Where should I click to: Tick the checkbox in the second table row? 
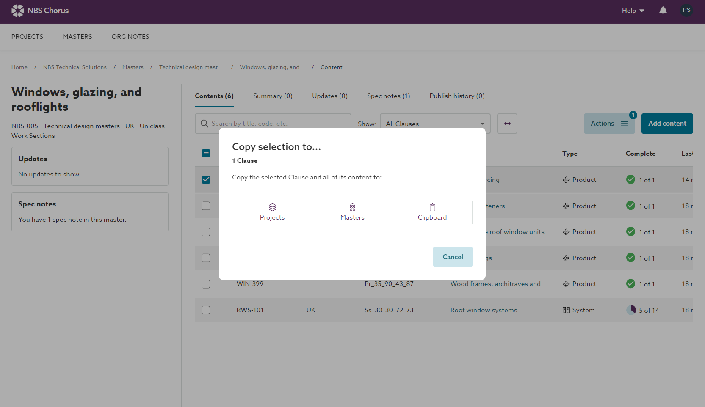[x=206, y=206]
